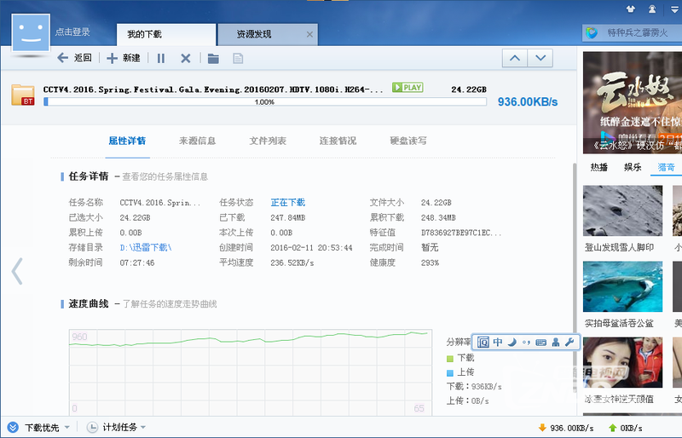Click the browser logo in search box
This screenshot has width=682, height=438.
pos(592,32)
